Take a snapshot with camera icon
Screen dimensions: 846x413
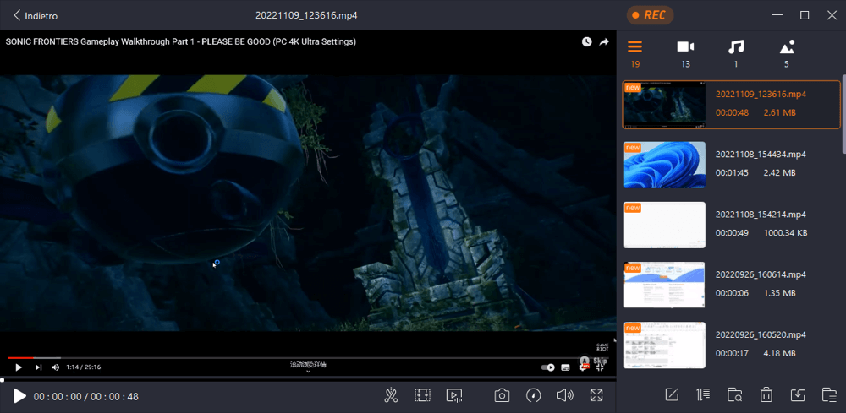pyautogui.click(x=502, y=396)
